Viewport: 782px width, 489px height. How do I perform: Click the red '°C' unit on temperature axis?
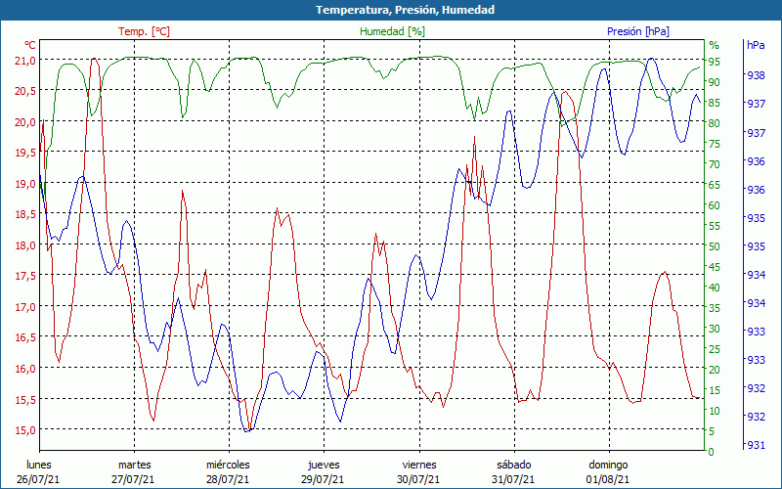point(30,45)
